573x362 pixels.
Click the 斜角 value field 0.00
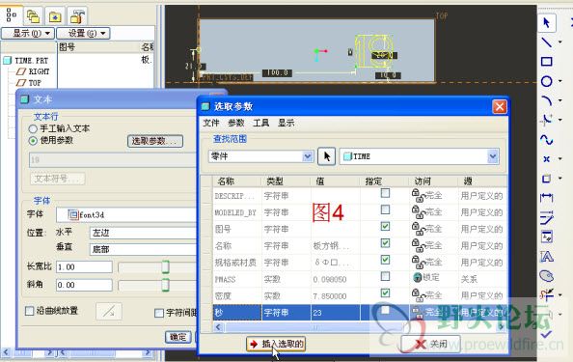(84, 285)
